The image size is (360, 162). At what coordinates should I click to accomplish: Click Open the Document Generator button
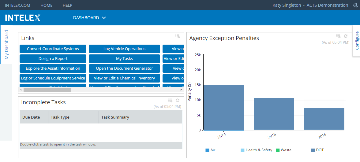(x=124, y=68)
